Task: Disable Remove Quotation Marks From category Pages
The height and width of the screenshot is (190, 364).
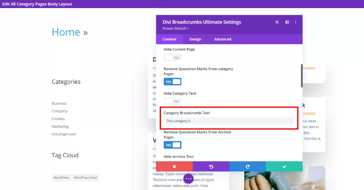Action: click(172, 82)
